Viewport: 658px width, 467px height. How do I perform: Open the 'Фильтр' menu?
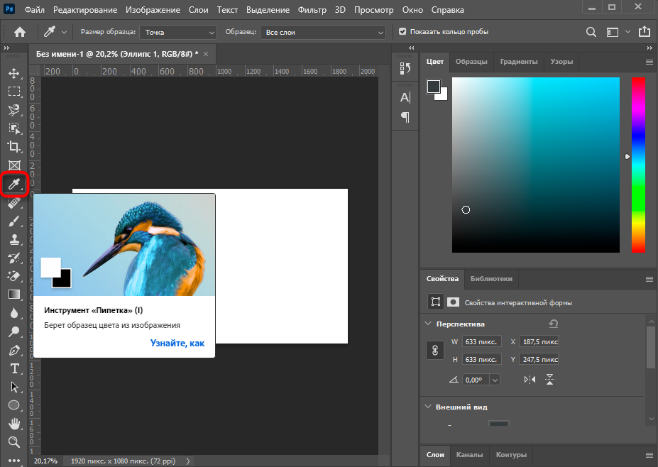[x=312, y=11]
